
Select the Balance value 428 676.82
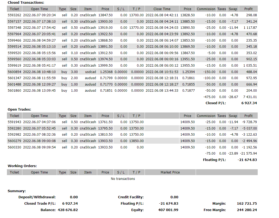68,210
